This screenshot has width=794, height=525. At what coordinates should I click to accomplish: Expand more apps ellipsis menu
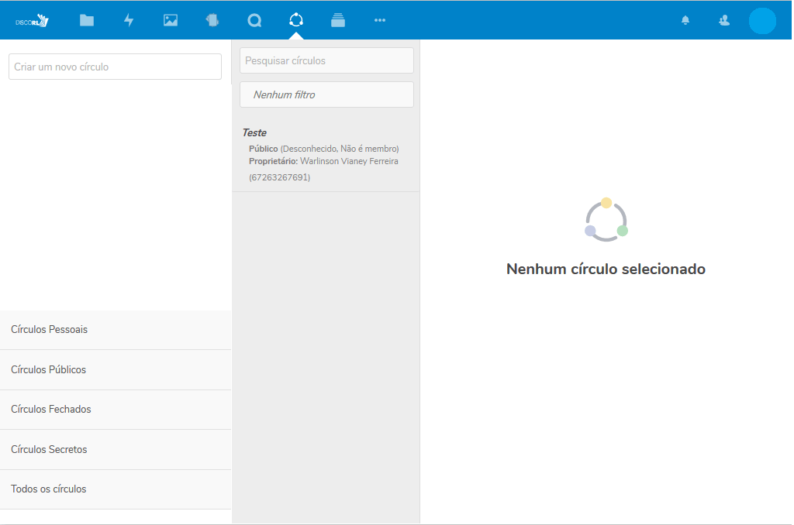(380, 21)
